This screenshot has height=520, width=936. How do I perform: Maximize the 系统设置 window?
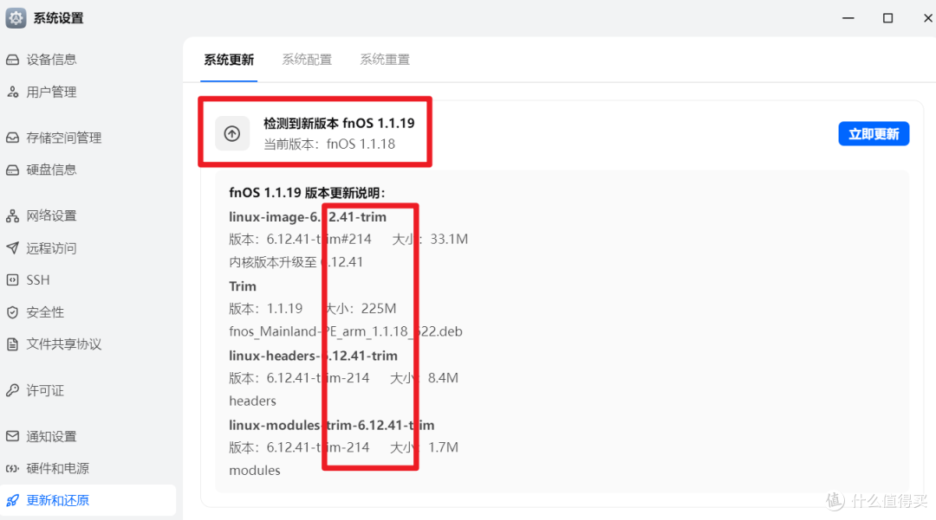pos(887,18)
